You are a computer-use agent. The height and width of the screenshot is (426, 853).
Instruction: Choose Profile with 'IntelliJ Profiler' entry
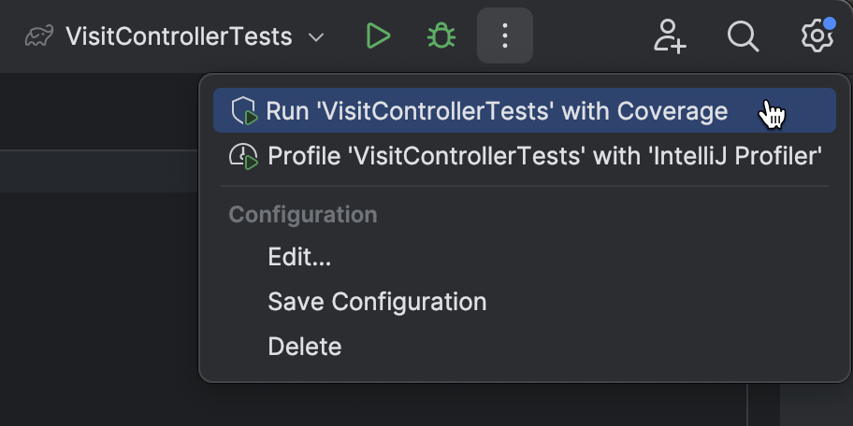pos(544,155)
